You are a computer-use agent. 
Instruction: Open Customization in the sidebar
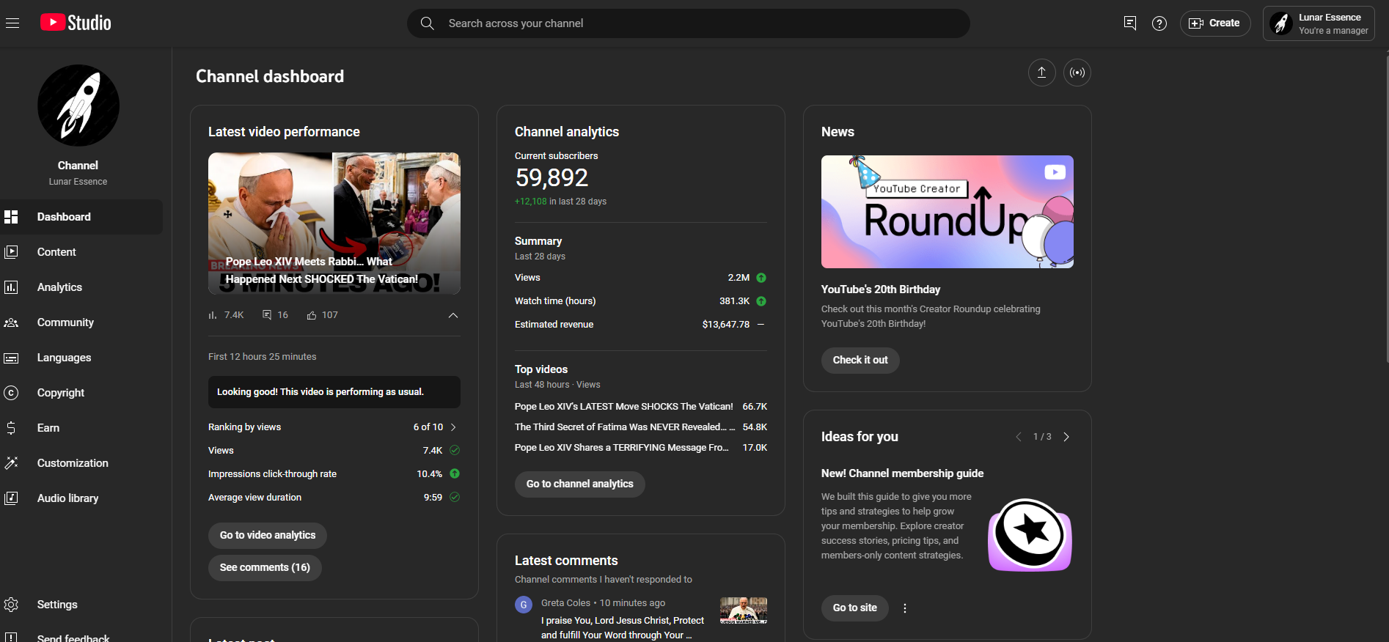click(81, 463)
